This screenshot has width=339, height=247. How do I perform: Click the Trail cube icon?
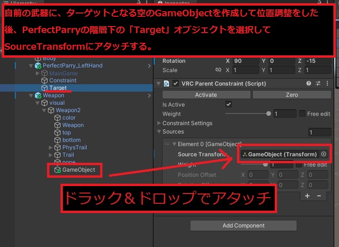[57, 155]
